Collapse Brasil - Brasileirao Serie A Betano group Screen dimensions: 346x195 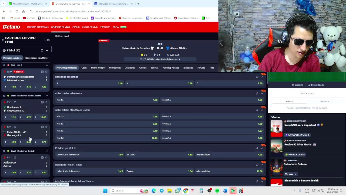tap(47, 96)
